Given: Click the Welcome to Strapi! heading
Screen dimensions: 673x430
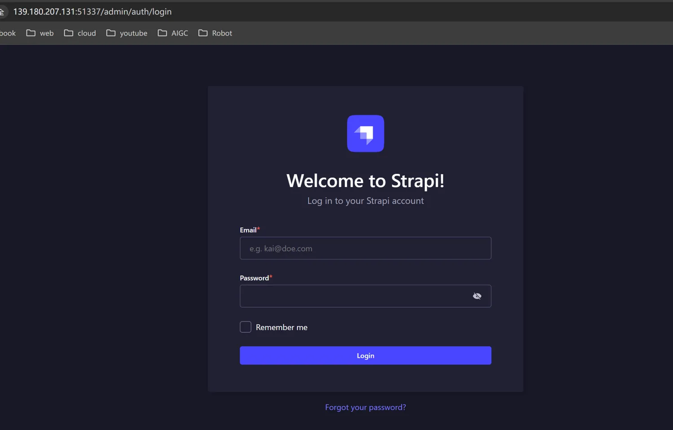Looking at the screenshot, I should point(365,181).
